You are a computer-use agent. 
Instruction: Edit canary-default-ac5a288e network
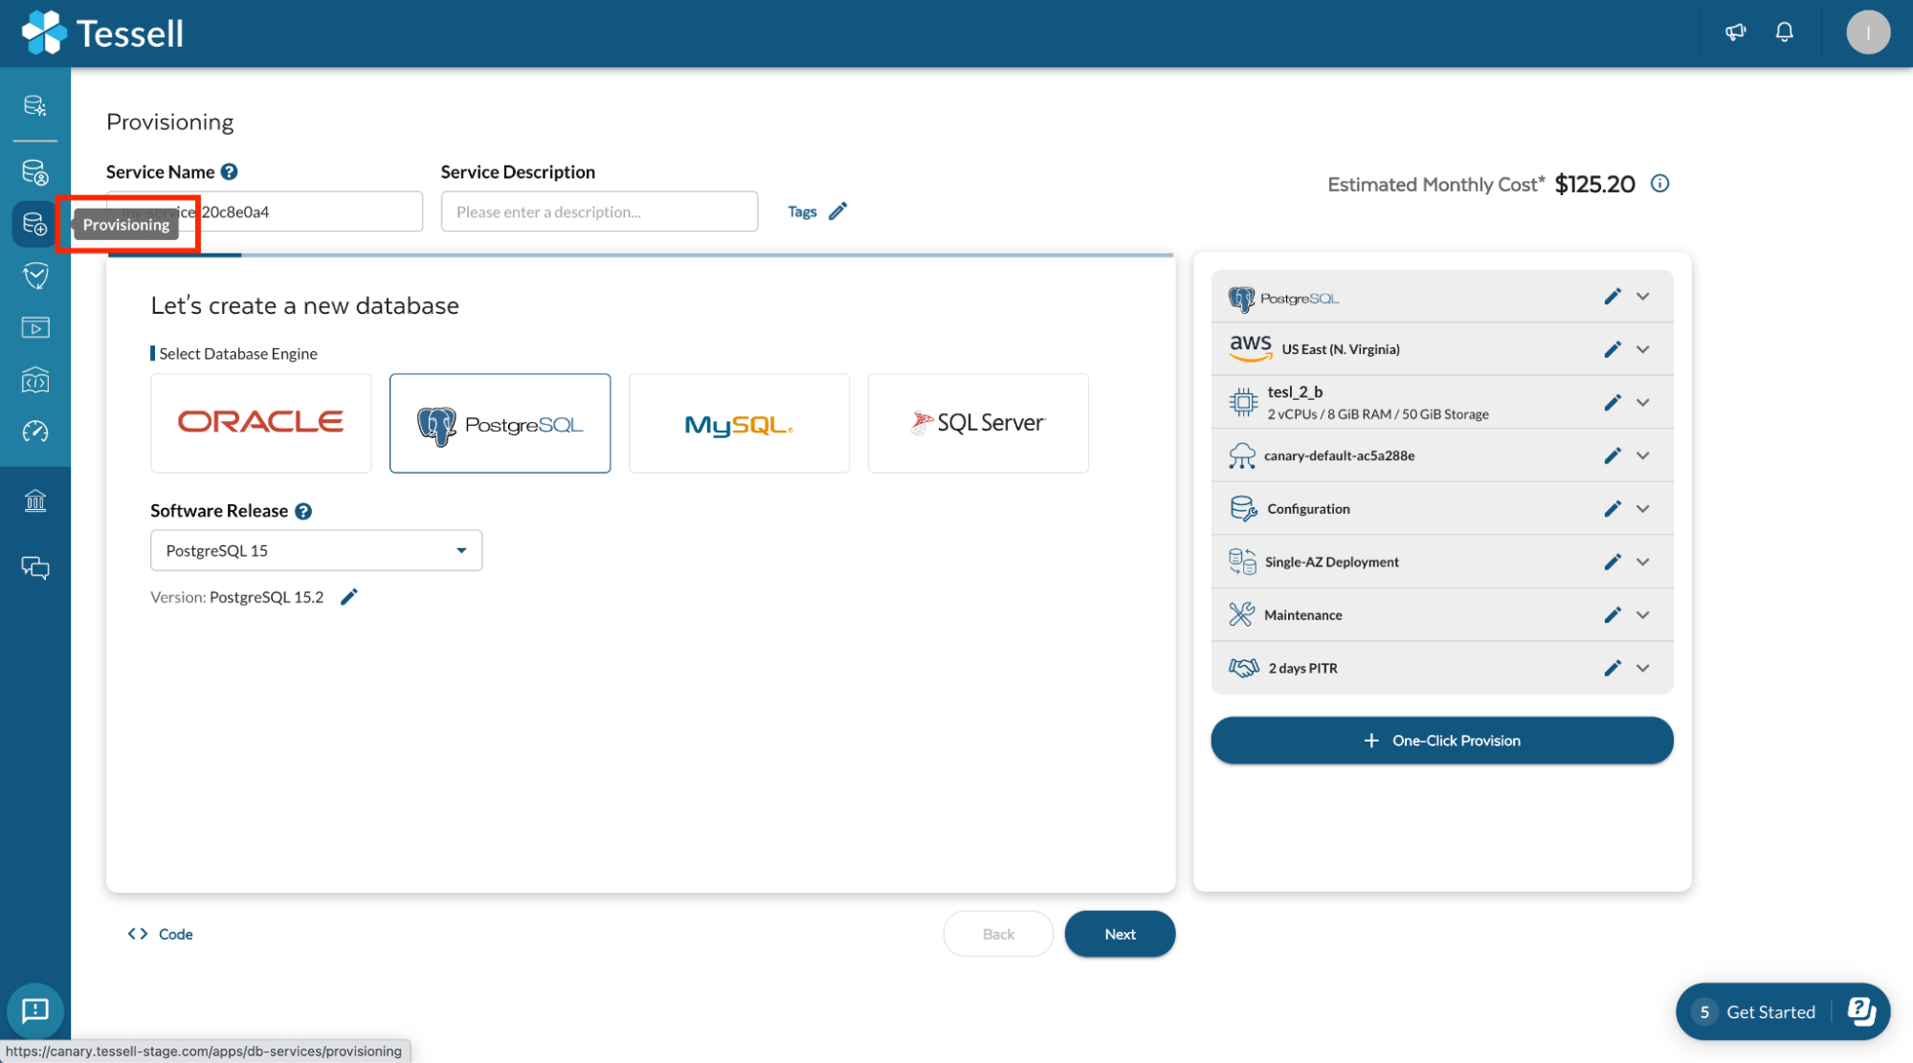[1613, 455]
